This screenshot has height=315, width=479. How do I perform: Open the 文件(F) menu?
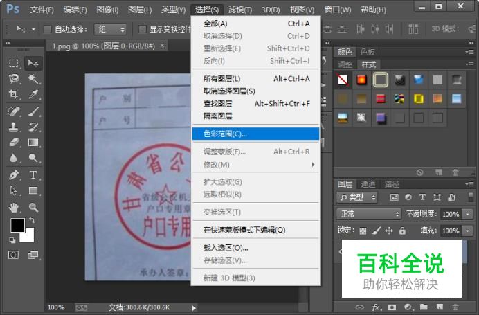(x=42, y=10)
